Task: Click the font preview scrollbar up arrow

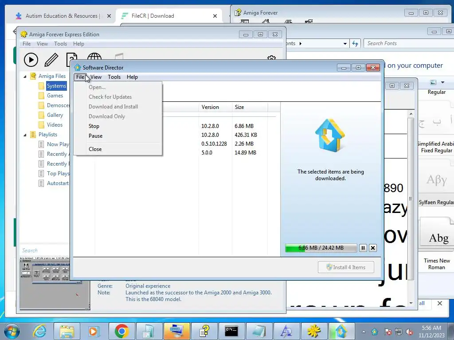Action: pyautogui.click(x=411, y=114)
